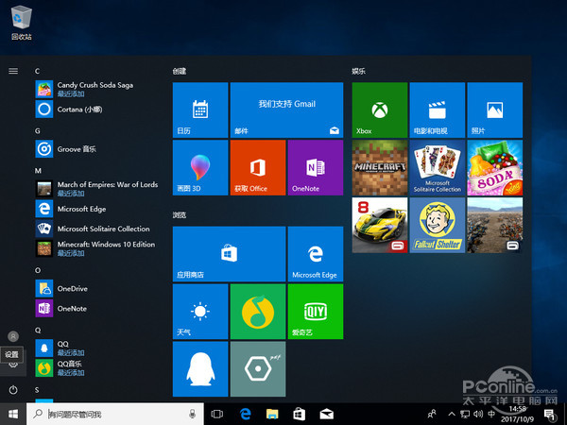Launch QQ音乐 from the app list
Image resolution: width=567 pixels, height=425 pixels.
click(x=96, y=368)
